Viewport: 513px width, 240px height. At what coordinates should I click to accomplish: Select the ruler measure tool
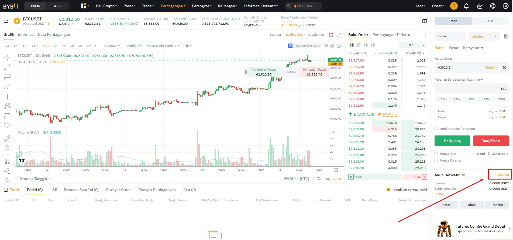pos(7,138)
